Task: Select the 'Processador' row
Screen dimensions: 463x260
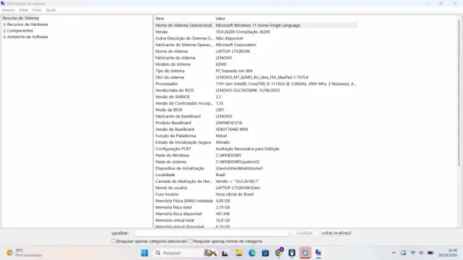Action: [x=256, y=84]
